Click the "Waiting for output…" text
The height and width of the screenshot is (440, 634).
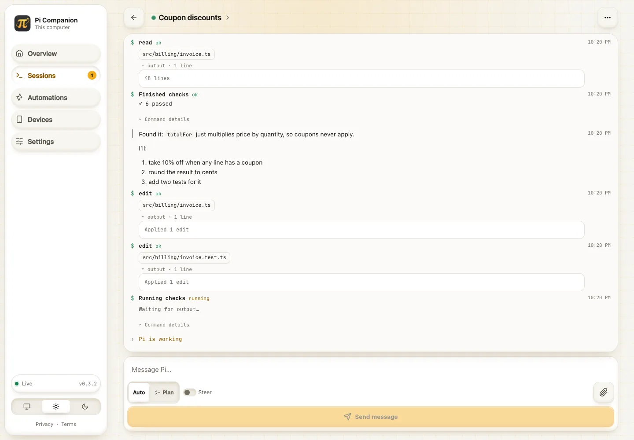coord(169,309)
